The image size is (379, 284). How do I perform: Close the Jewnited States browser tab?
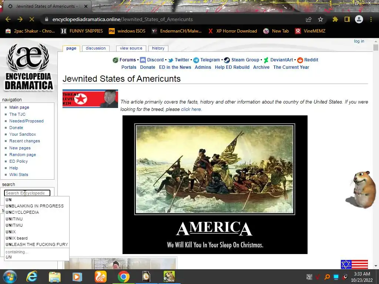pos(86,6)
